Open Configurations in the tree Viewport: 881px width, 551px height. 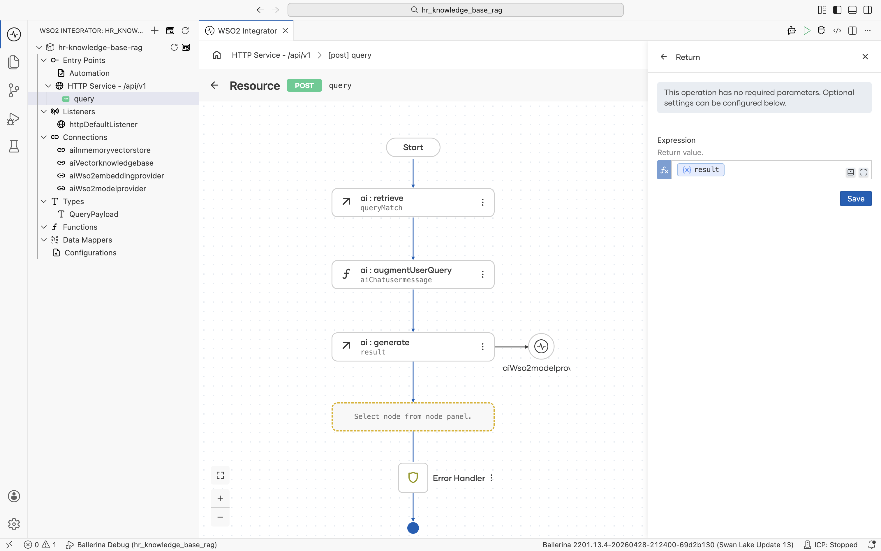pos(90,253)
